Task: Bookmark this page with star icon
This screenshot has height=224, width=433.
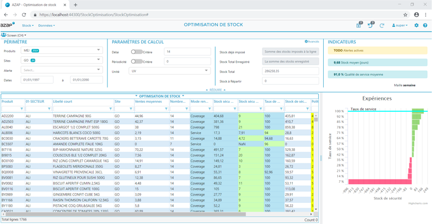Action: [405, 15]
